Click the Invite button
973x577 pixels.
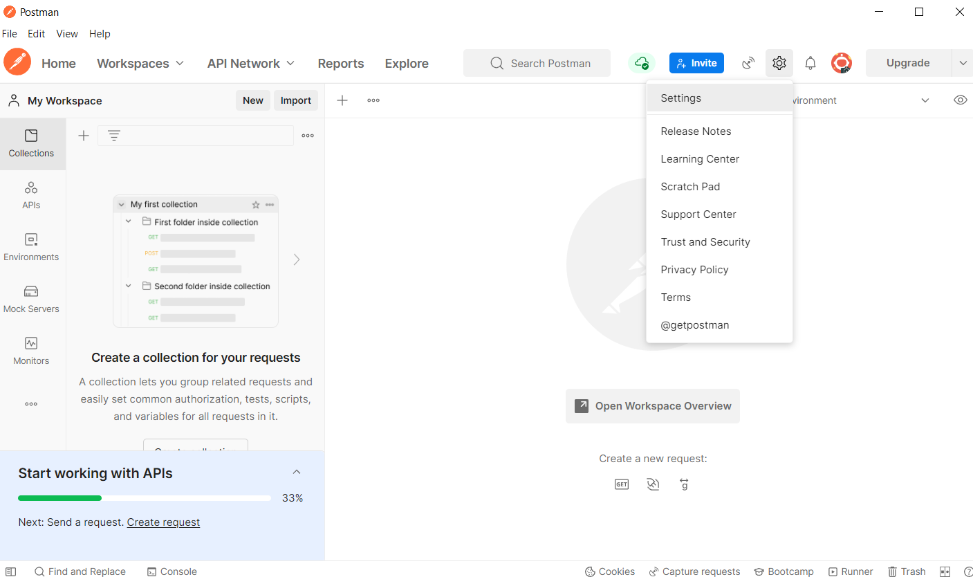[x=696, y=63]
